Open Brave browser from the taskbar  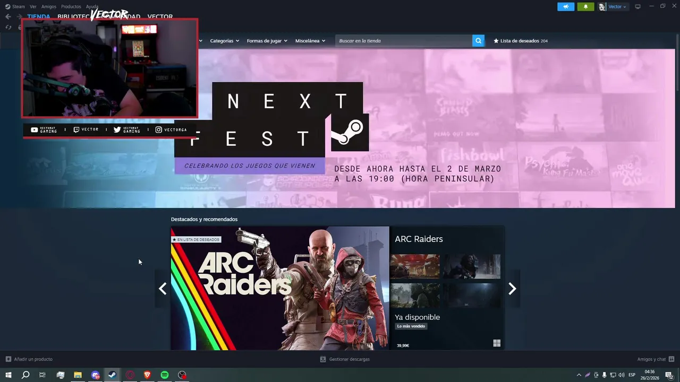(x=147, y=375)
